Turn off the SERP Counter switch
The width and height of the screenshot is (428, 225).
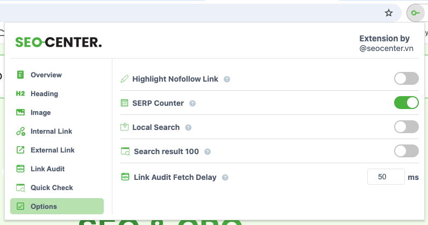pos(406,103)
